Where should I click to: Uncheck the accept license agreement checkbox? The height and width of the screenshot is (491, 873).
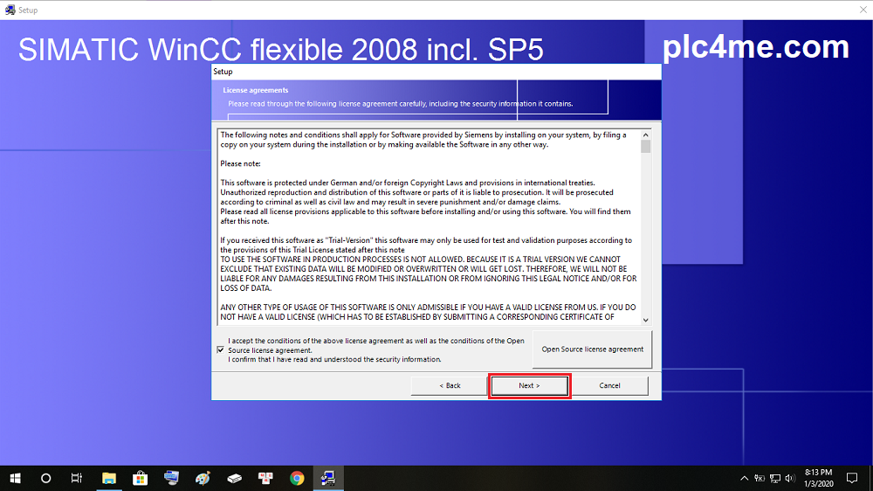coord(220,349)
